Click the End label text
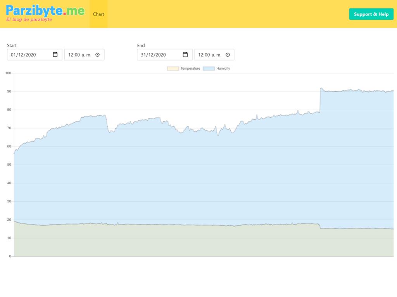This screenshot has height=297, width=397. [x=141, y=46]
